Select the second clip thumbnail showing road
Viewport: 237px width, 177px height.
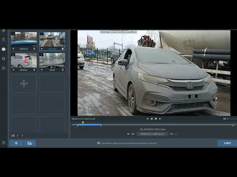click(x=52, y=39)
